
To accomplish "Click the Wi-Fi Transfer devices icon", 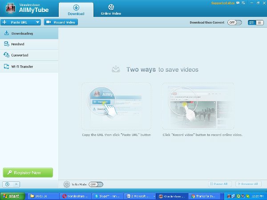I will point(7,66).
